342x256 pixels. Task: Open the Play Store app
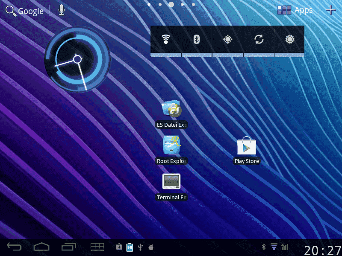coord(247,150)
